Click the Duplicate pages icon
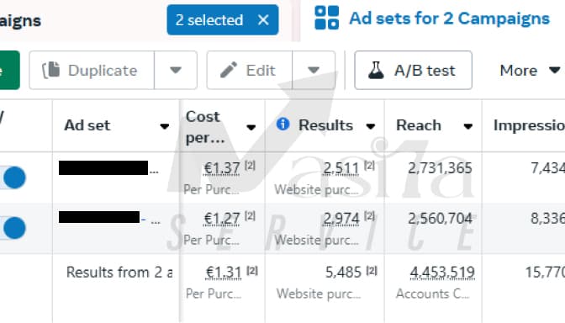This screenshot has height=323, width=565. click(x=51, y=70)
